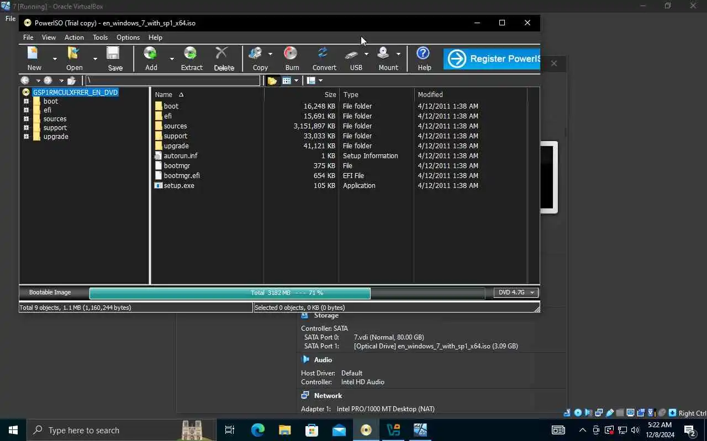Click the Delete X toolbar icon

click(222, 53)
